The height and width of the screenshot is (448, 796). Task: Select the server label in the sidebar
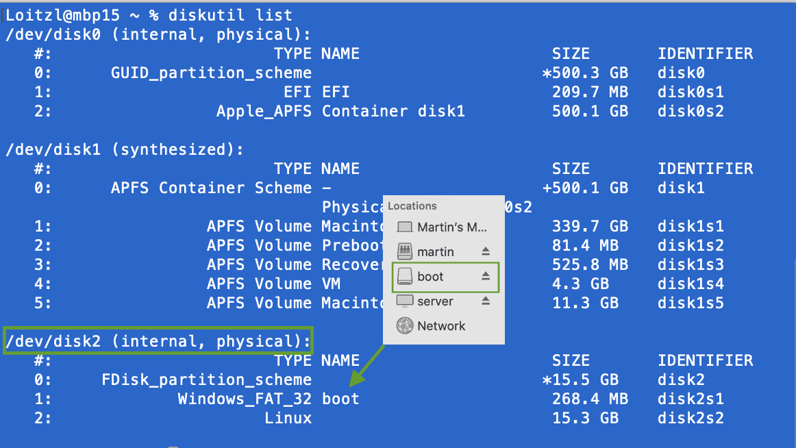(x=435, y=301)
